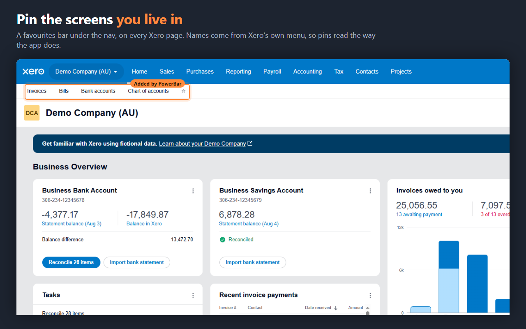
Task: Go to pinned Bills in PowerBar
Action: 64,91
